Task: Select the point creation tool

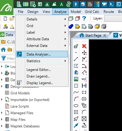Action: click(x=76, y=53)
